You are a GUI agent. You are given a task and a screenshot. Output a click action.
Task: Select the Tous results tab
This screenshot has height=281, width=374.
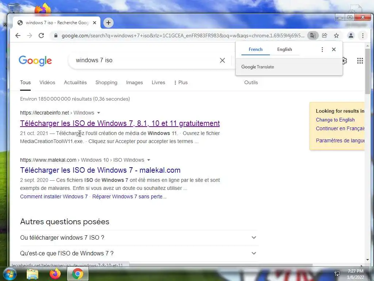point(25,82)
